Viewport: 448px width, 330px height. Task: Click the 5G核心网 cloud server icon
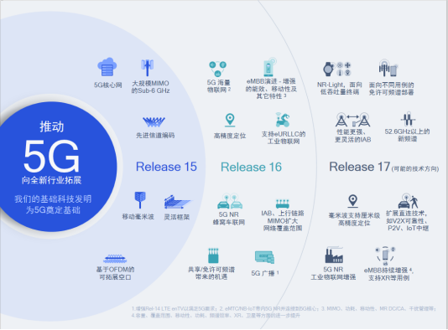point(107,67)
